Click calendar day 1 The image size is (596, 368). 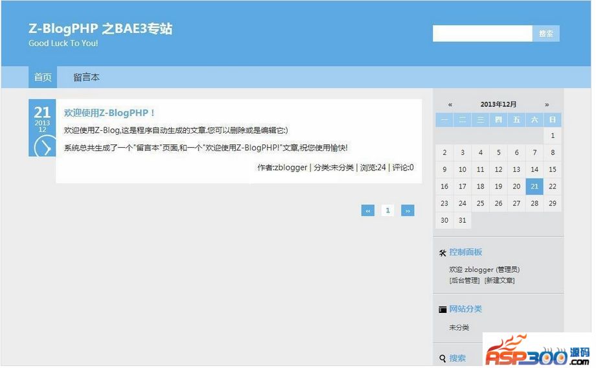tap(553, 135)
